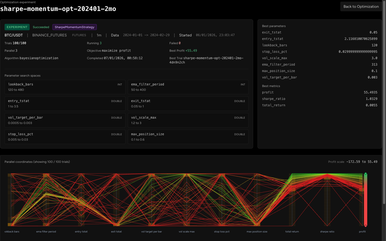Select the max_position_size search space card
The width and height of the screenshot is (386, 241).
coord(188,137)
